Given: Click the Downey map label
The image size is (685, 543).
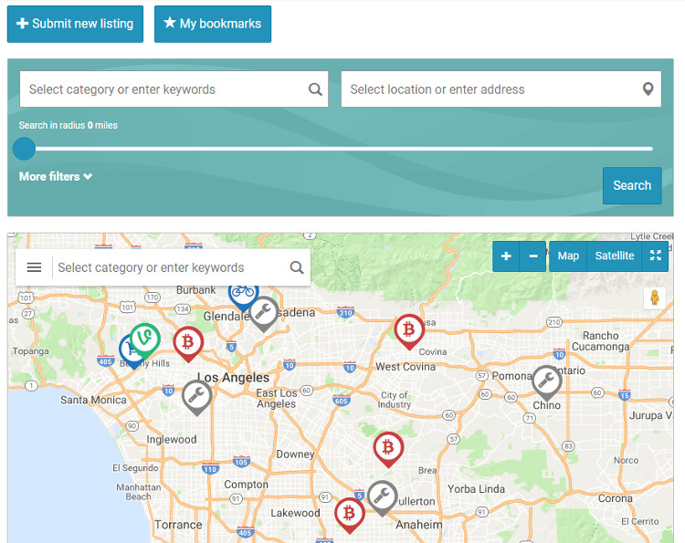Looking at the screenshot, I should tap(295, 454).
